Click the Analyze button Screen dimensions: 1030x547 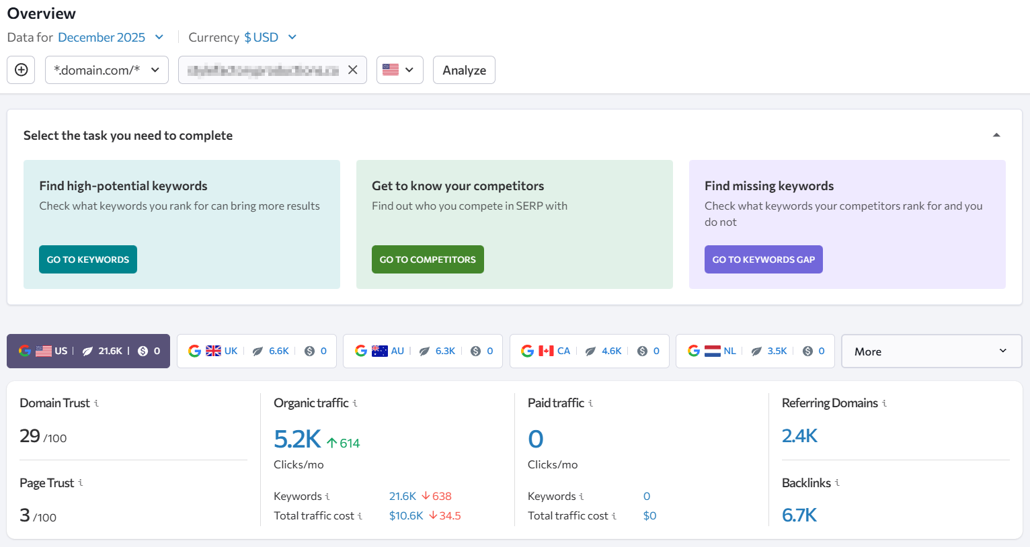(464, 69)
